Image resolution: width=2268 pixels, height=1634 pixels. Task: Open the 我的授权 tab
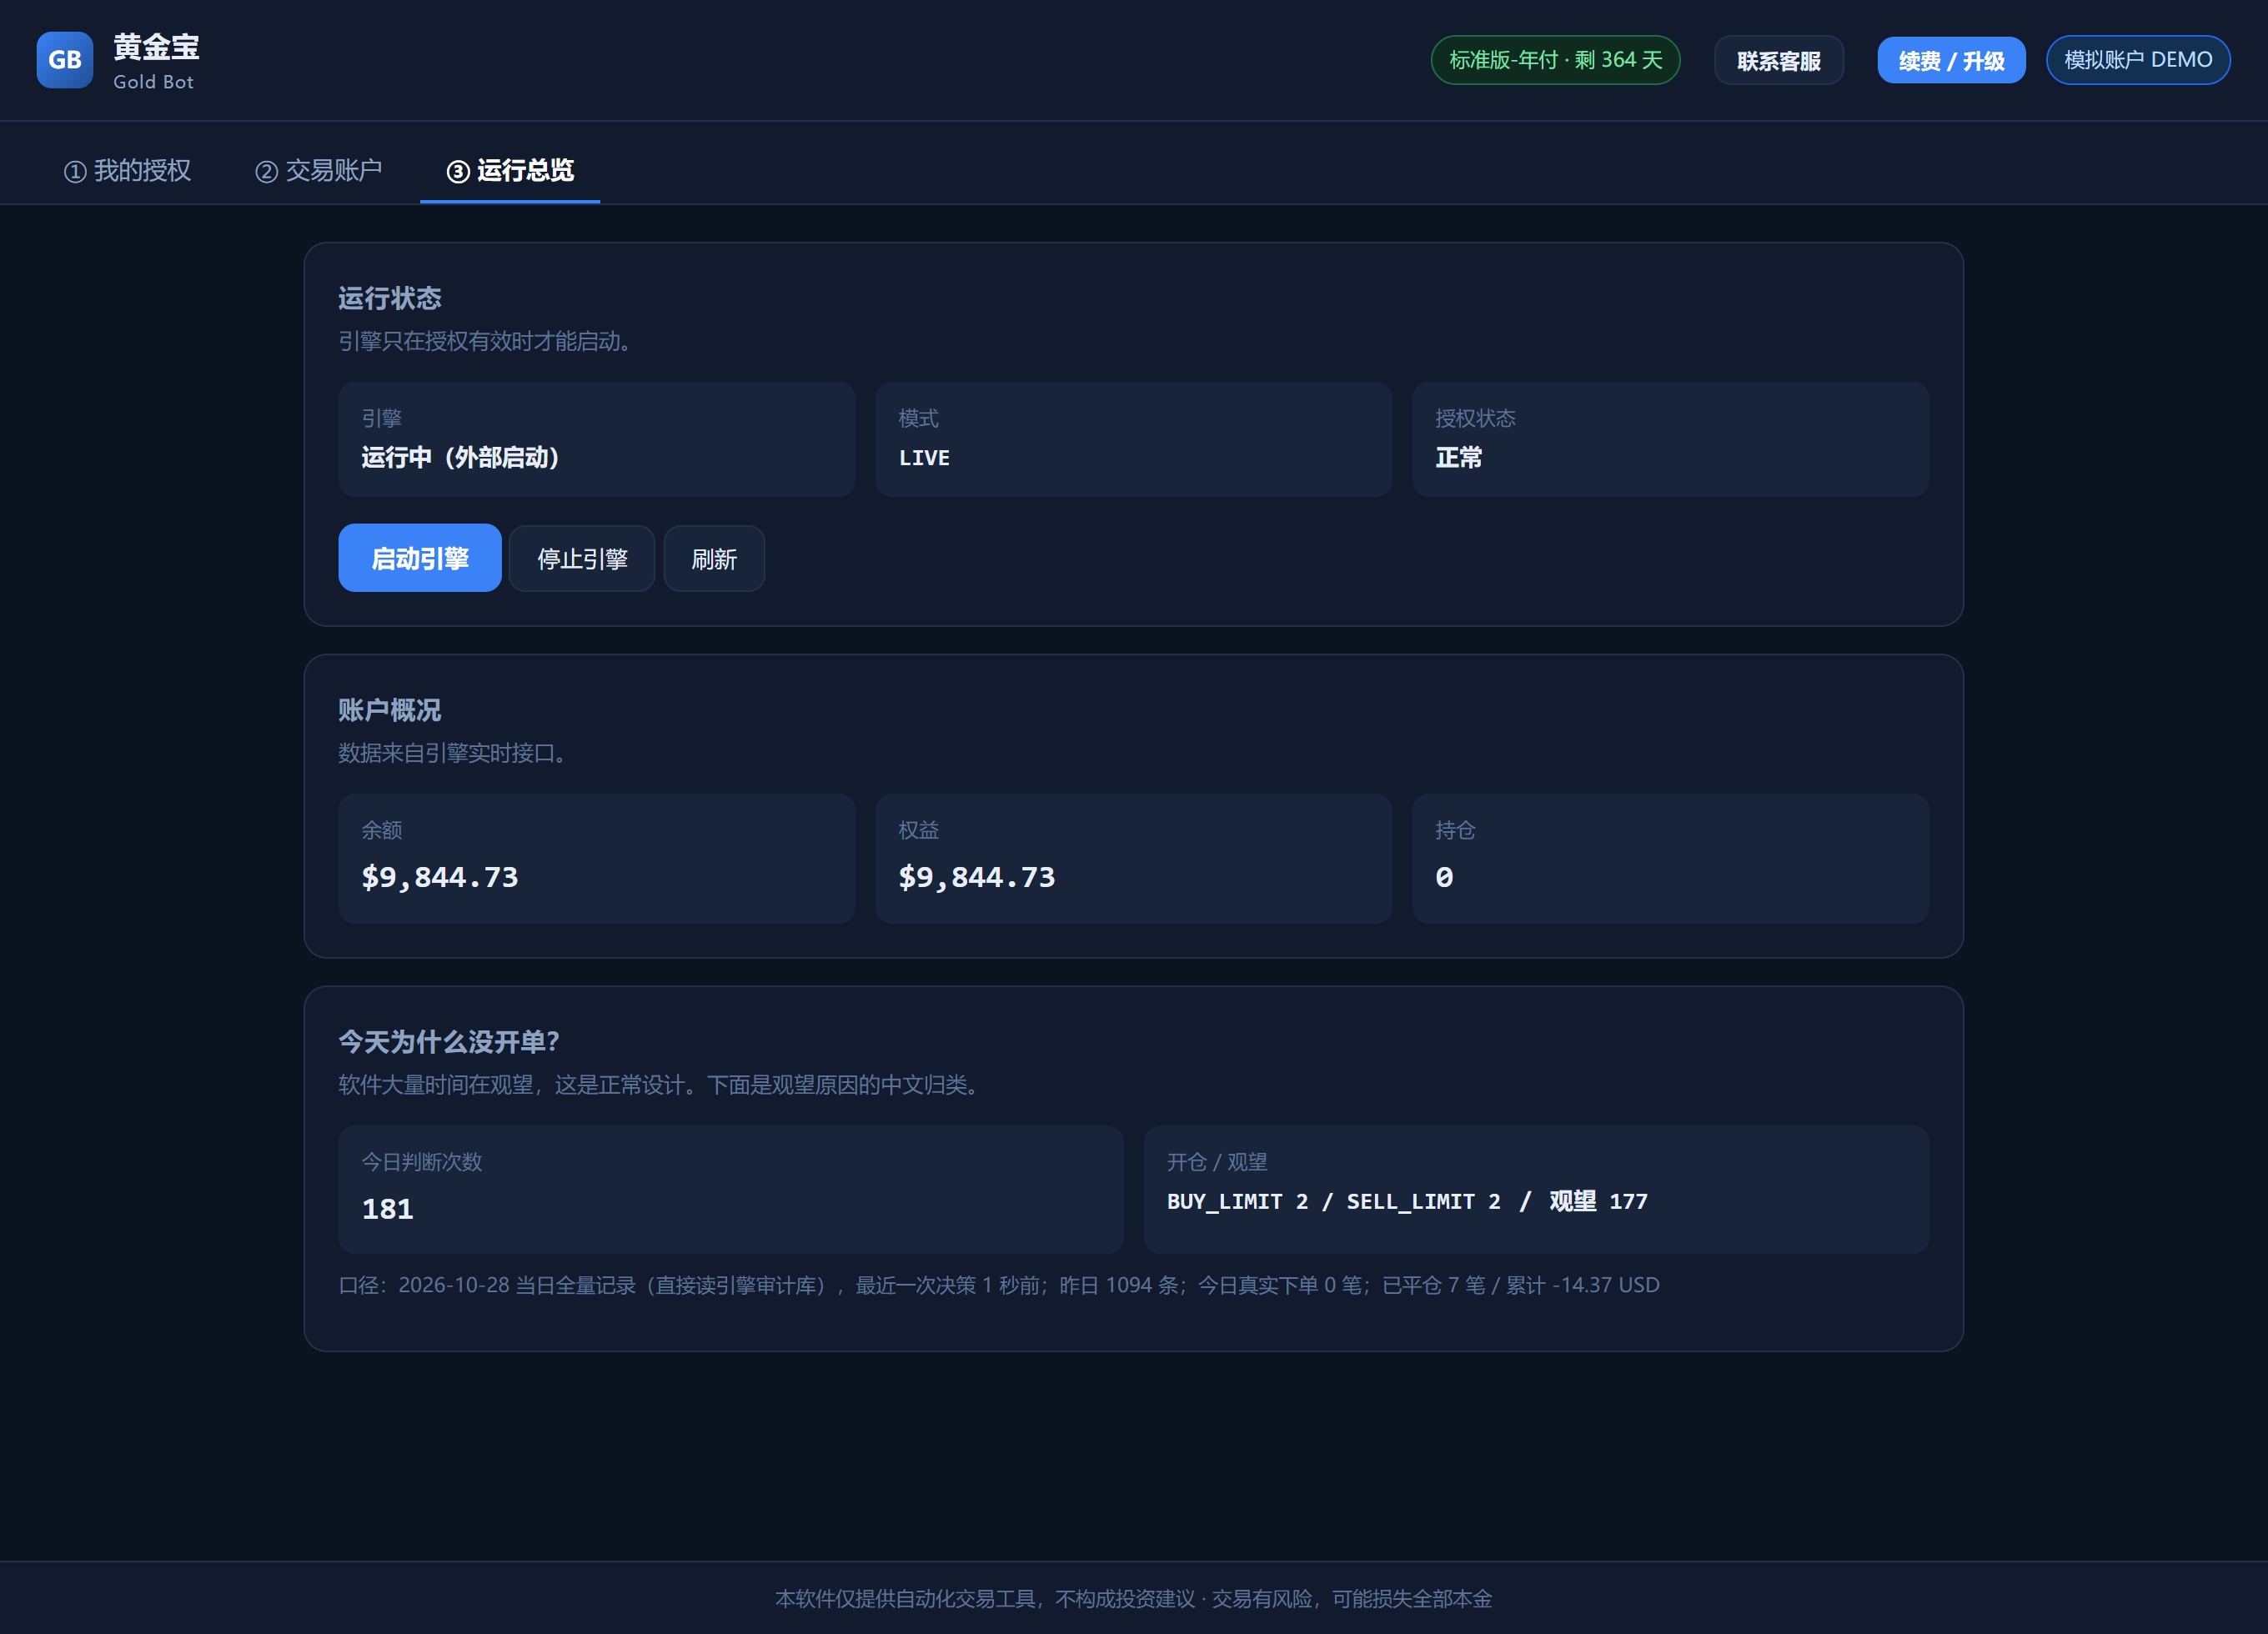(x=128, y=171)
